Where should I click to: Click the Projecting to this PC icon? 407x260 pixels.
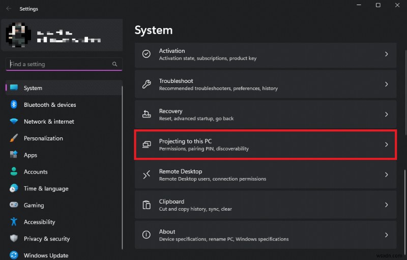[x=147, y=145]
